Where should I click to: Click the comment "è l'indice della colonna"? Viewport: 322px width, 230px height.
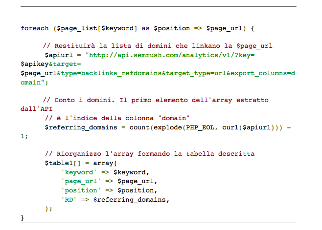(105, 118)
